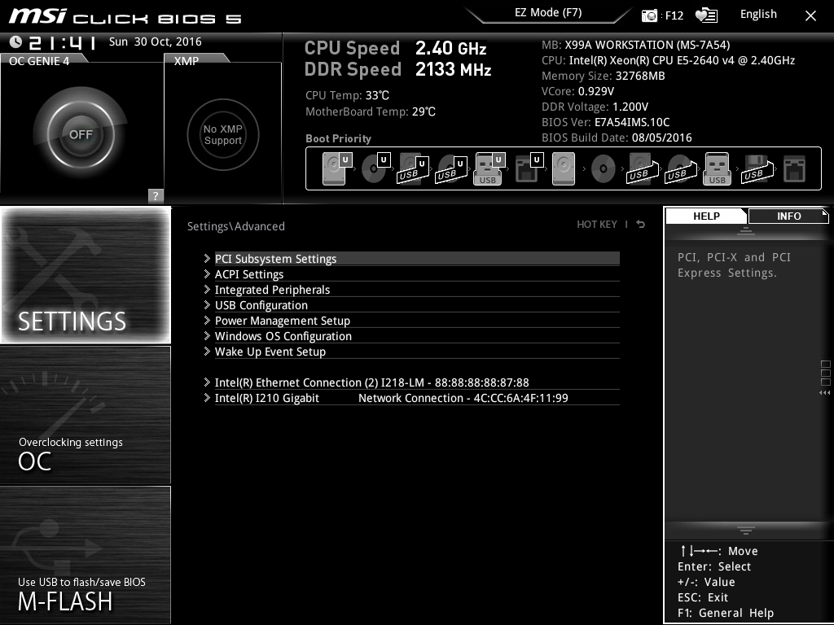834x625 pixels.
Task: Select the UEFI hard disk boot device
Action: (337, 168)
